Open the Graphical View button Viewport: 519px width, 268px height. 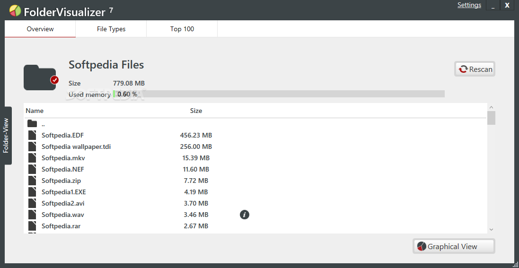tap(454, 246)
